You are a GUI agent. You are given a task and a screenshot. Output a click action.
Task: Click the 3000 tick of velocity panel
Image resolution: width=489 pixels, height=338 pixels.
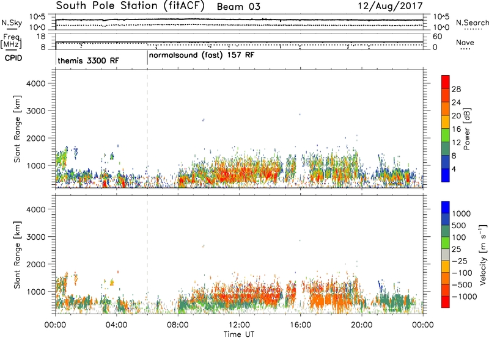(x=35, y=237)
